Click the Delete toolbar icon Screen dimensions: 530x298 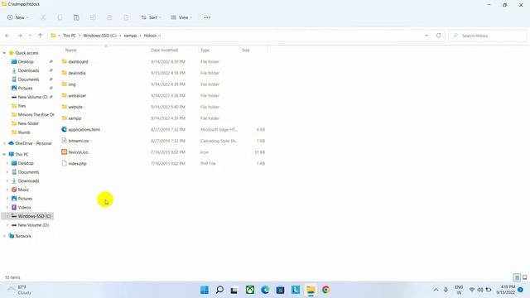click(x=126, y=17)
